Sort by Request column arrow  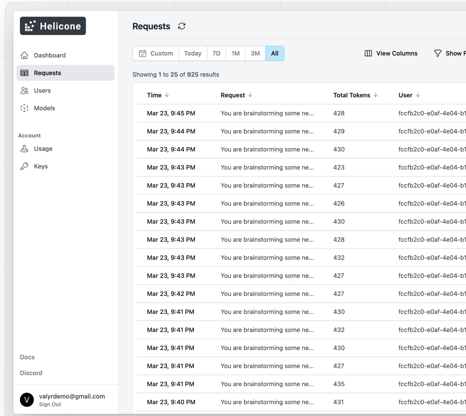[x=250, y=95]
